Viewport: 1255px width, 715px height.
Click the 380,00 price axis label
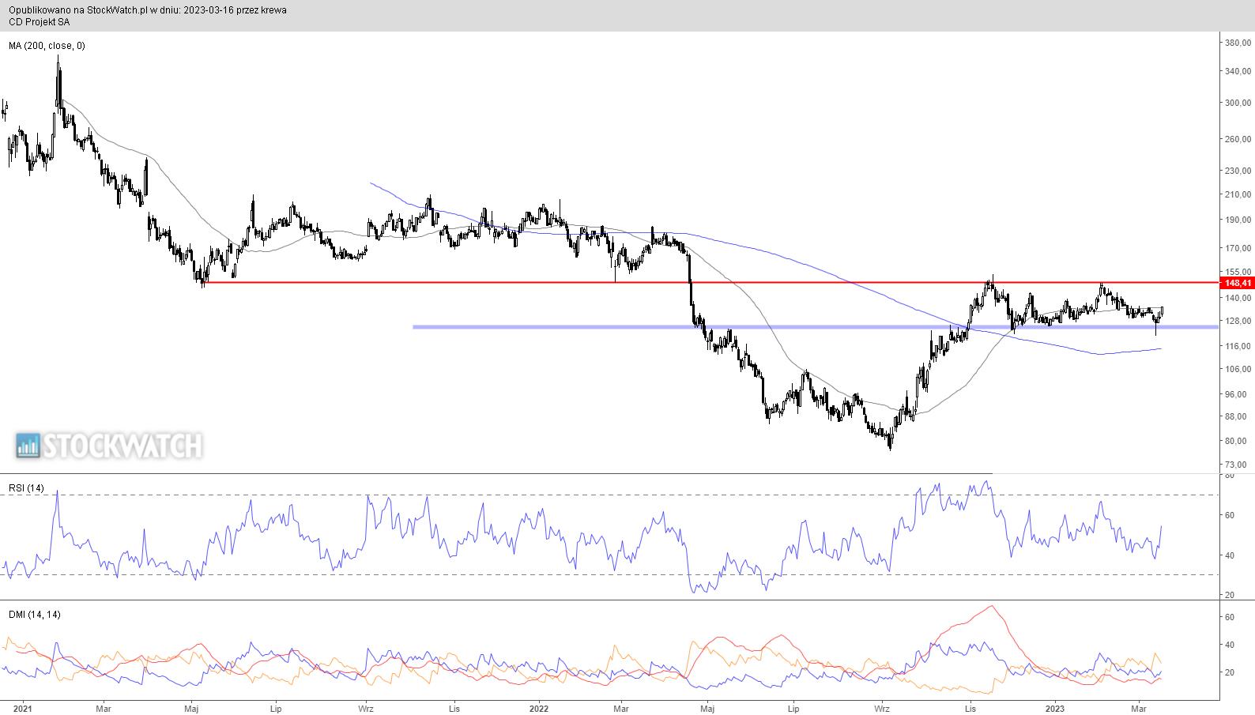point(1238,43)
